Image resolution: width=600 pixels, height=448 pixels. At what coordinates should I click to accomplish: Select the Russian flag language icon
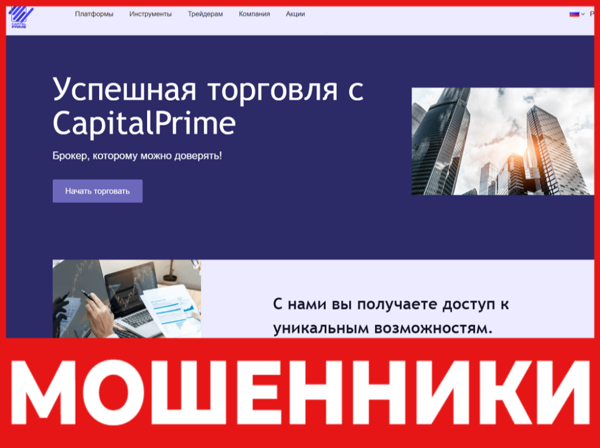point(573,13)
